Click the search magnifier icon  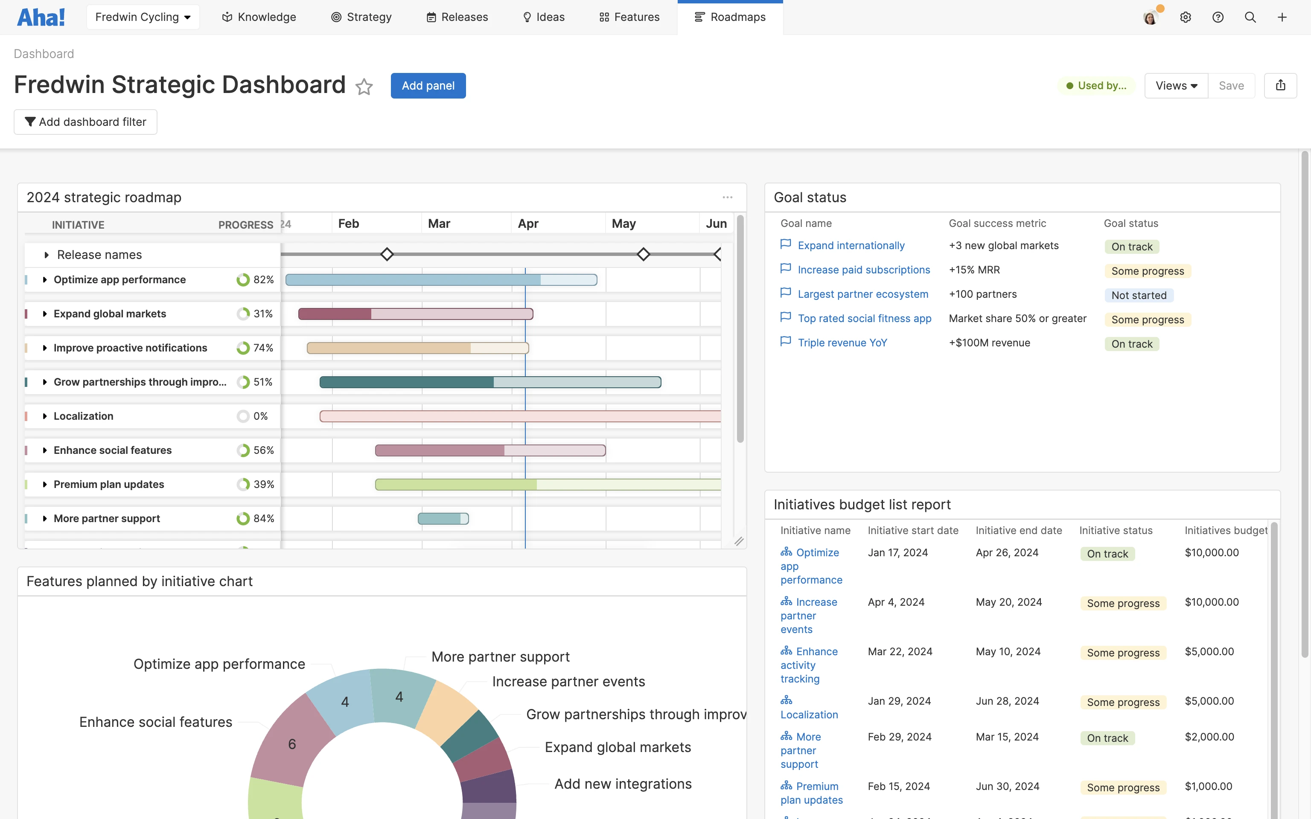(x=1250, y=17)
